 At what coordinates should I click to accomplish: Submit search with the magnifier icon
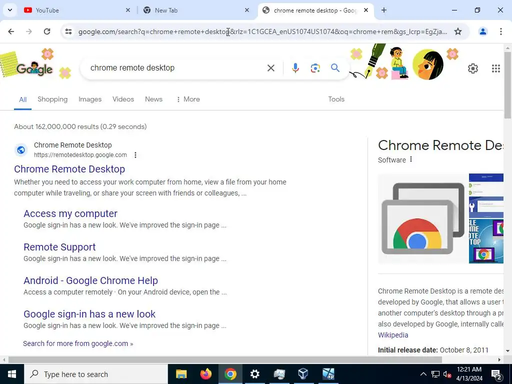(335, 68)
